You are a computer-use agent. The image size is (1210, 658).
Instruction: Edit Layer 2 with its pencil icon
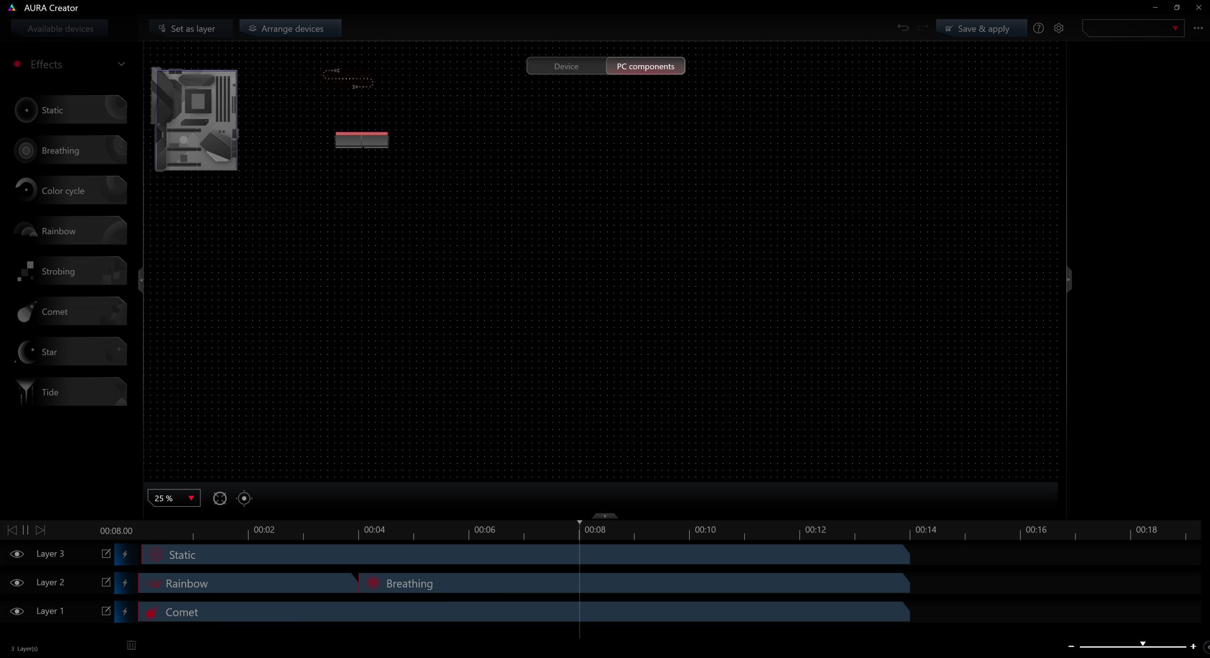106,582
